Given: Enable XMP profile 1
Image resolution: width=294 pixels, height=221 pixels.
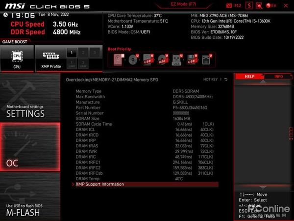Looking at the screenshot, I should point(72,53).
